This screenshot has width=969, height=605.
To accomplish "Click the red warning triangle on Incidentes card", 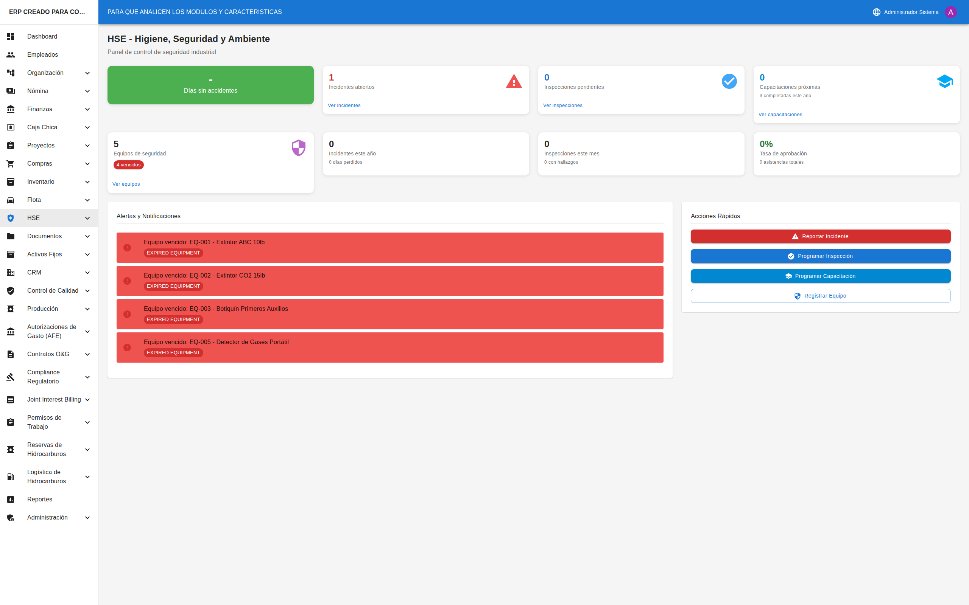I will click(x=514, y=81).
